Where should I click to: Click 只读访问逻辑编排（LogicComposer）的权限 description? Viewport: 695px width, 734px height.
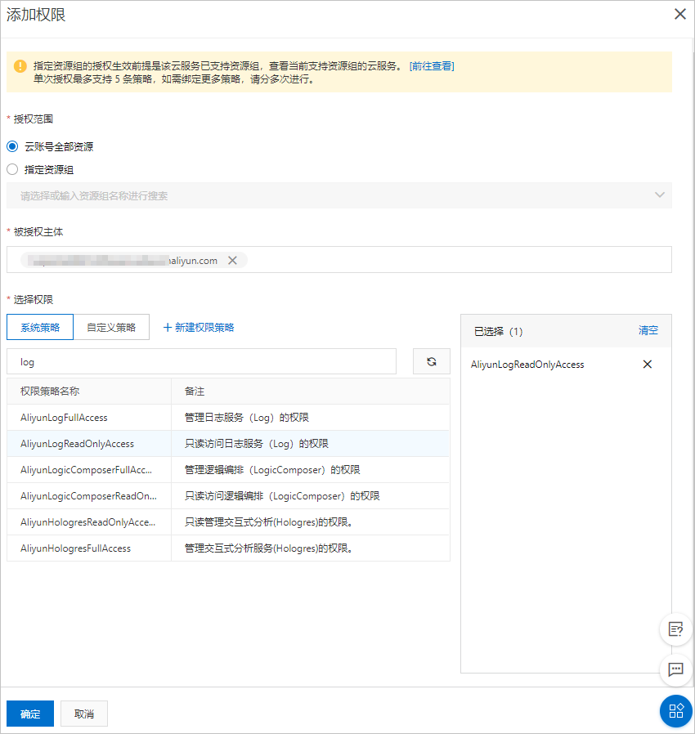pos(282,496)
